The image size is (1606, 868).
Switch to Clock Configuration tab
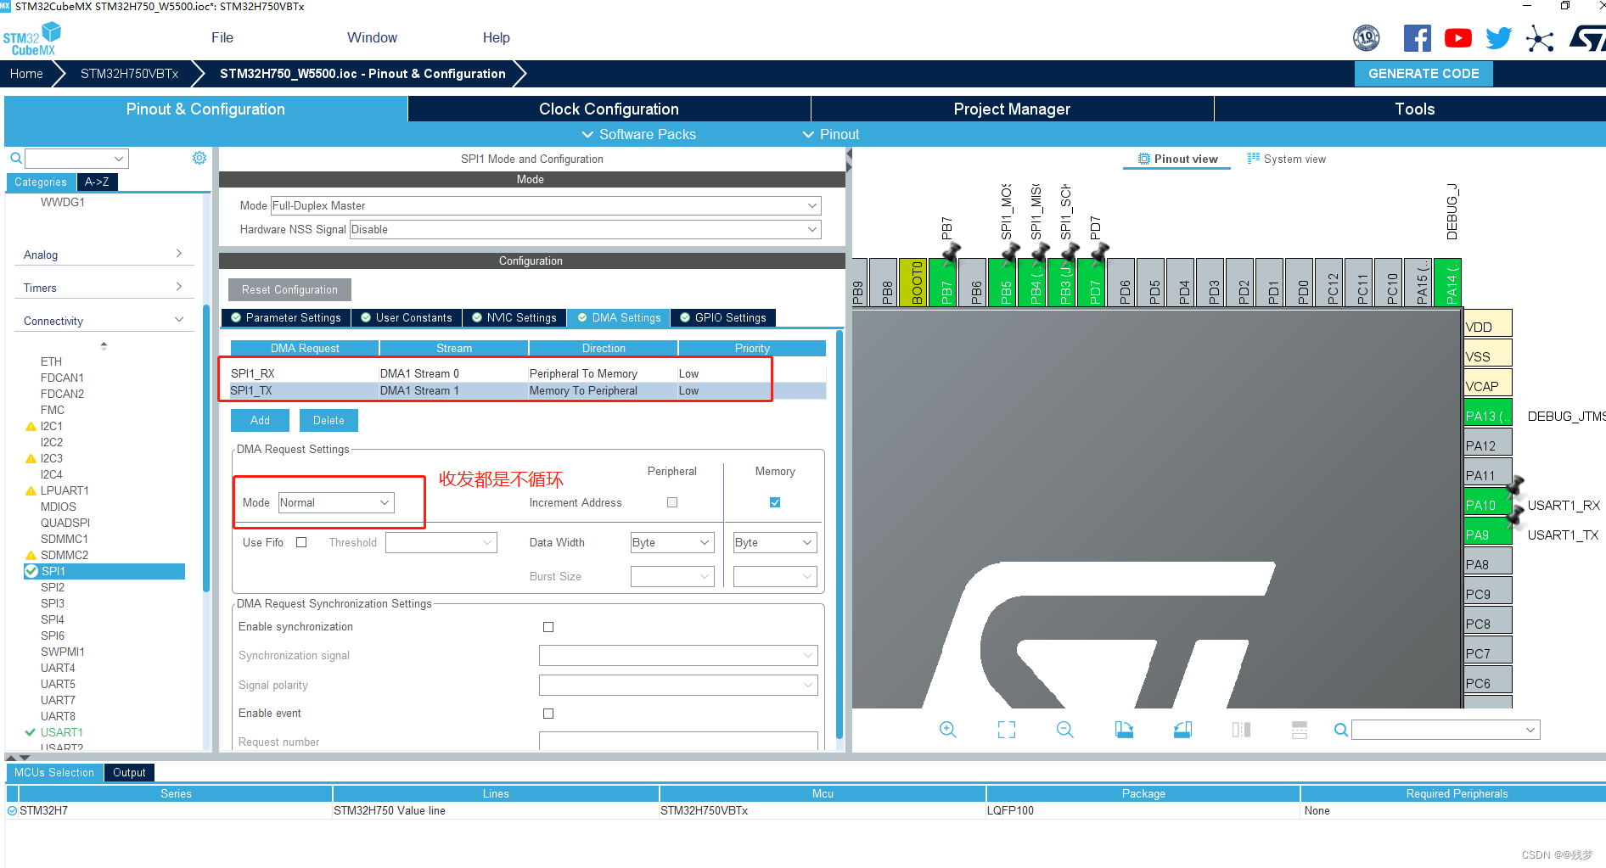(x=609, y=109)
